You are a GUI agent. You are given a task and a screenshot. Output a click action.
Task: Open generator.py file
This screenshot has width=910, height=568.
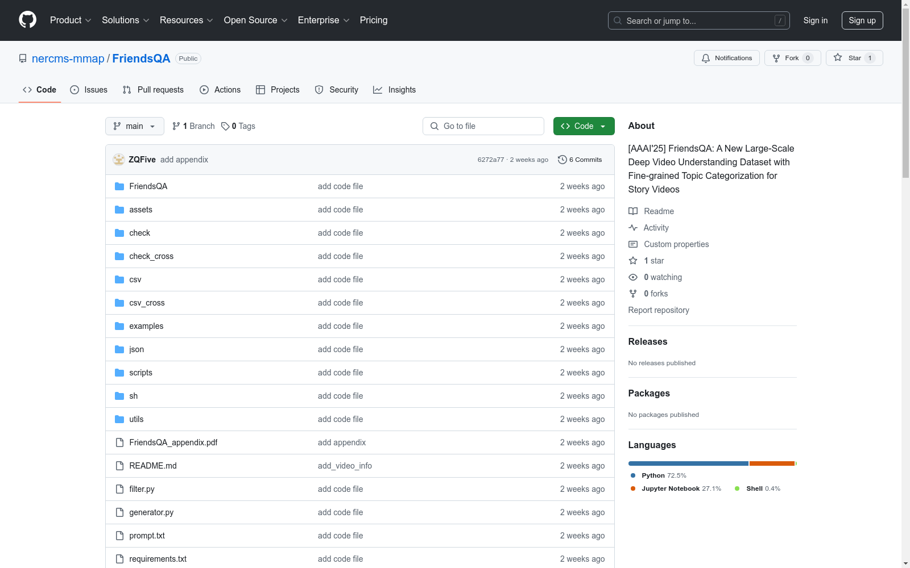pos(151,512)
